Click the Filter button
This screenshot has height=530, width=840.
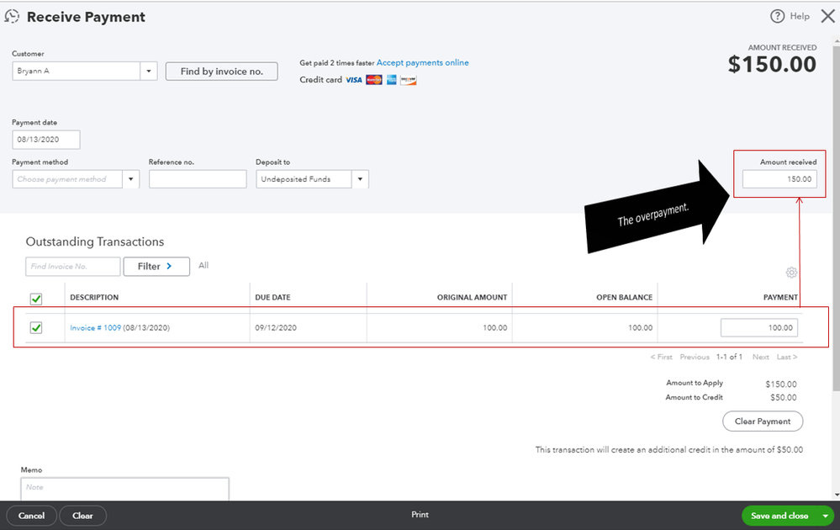click(x=156, y=267)
